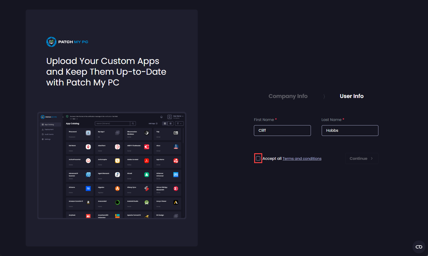Screen dimensions: 428x256
Task: Click the search magnifier icon
Action: coord(133,123)
